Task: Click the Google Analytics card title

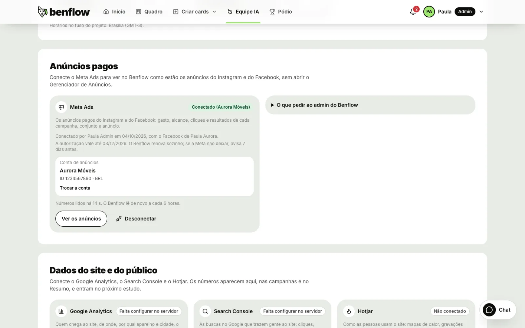Action: (91, 311)
